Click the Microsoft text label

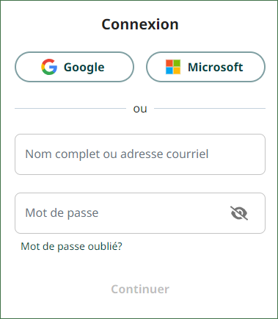pyautogui.click(x=216, y=67)
